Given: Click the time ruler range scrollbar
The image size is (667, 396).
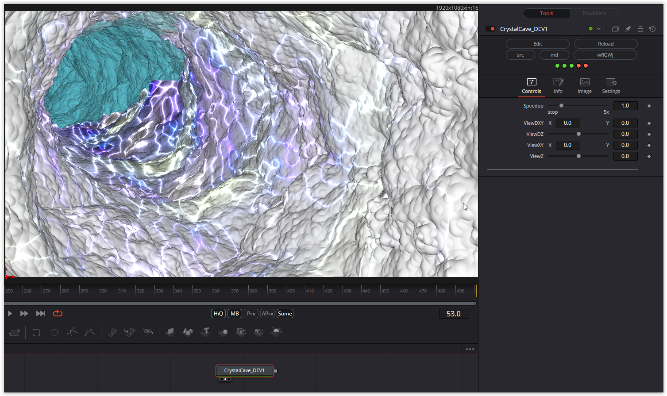Looking at the screenshot, I should 240,303.
